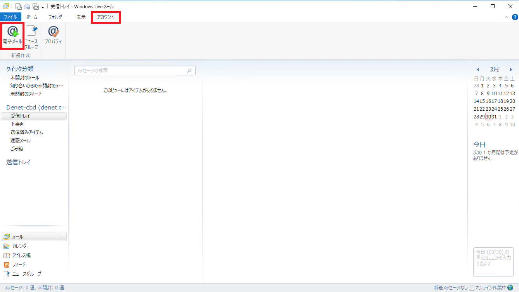Click the 新着メッセージなし status text
Screen dimensions: 519x292
[x=450, y=288]
